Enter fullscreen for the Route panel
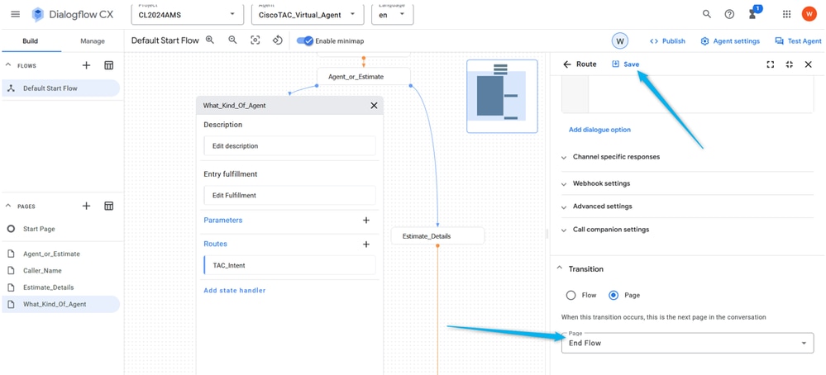Screen dimensions: 826x375 (x=770, y=64)
